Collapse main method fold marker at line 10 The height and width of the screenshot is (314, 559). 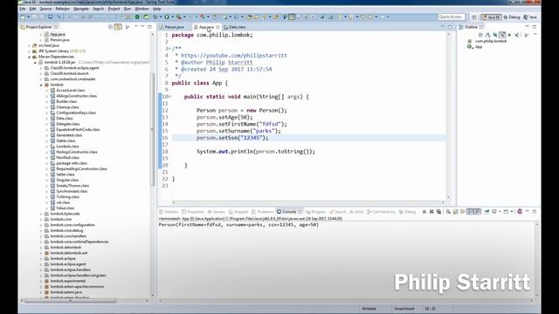click(169, 97)
